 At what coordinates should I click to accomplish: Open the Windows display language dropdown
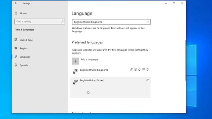111,22
